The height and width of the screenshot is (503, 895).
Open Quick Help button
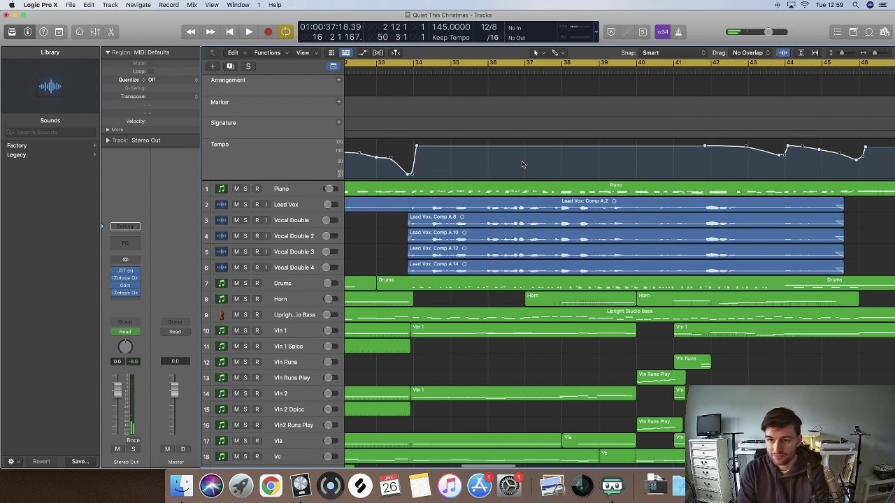tap(43, 31)
